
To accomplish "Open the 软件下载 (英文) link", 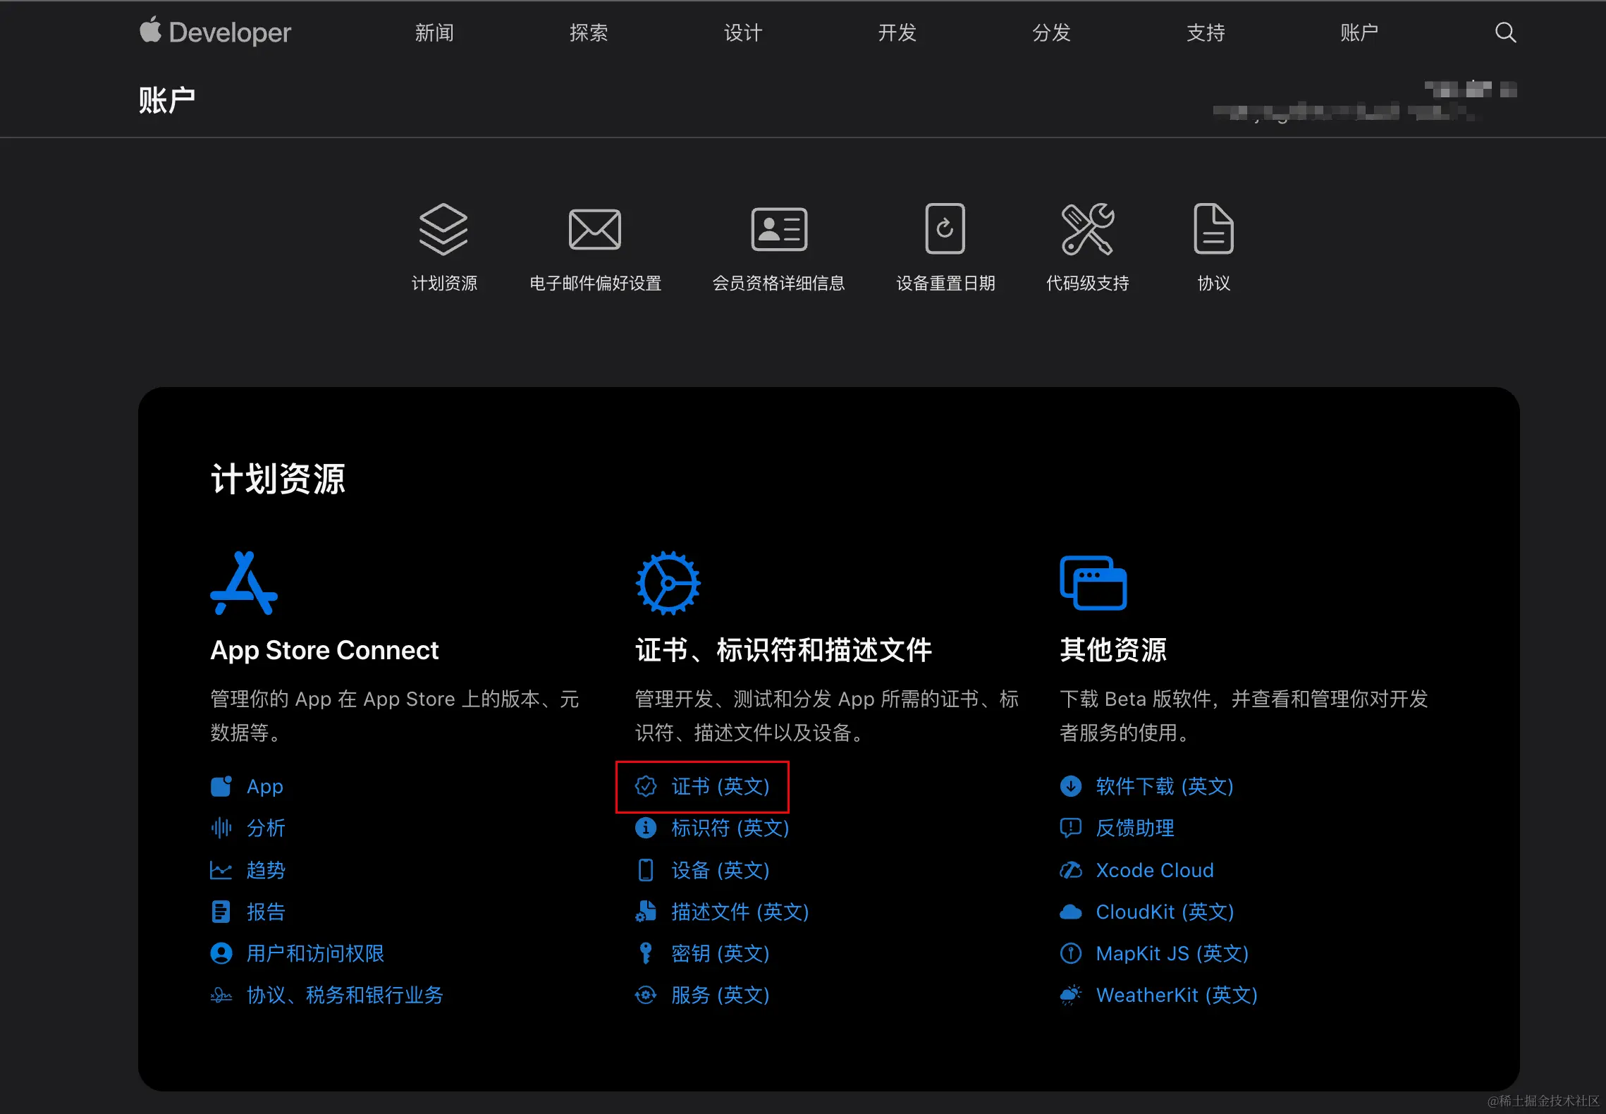I will click(1164, 786).
